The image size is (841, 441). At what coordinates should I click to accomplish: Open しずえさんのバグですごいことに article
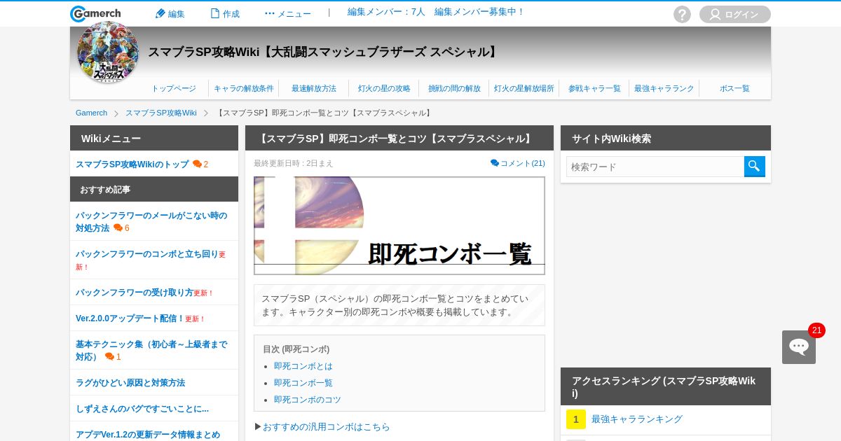point(142,409)
